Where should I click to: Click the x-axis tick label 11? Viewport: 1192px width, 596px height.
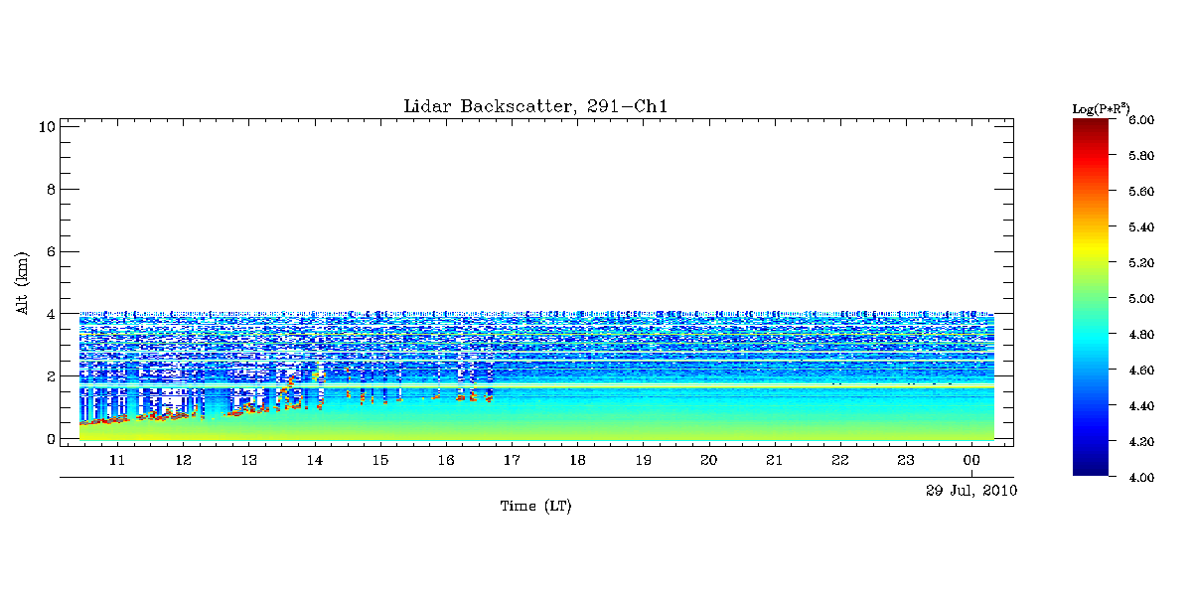tap(117, 461)
